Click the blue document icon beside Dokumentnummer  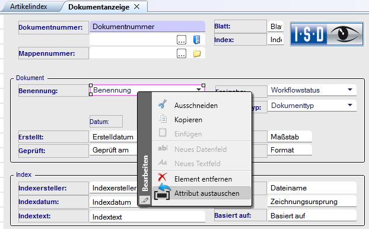pos(196,40)
